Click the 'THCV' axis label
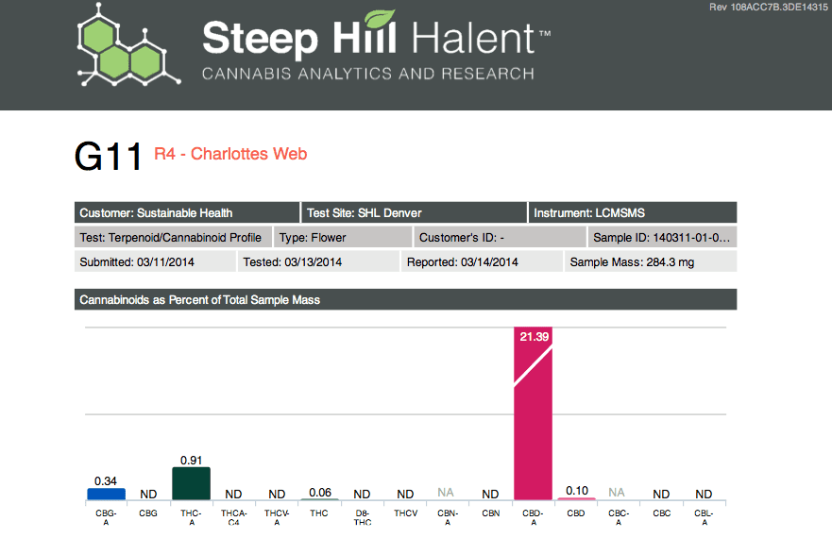832x538 pixels. tap(406, 513)
